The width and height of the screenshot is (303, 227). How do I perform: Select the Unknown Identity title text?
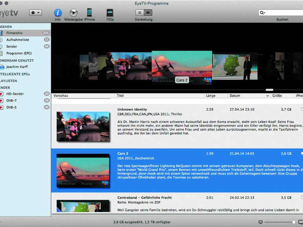132,109
